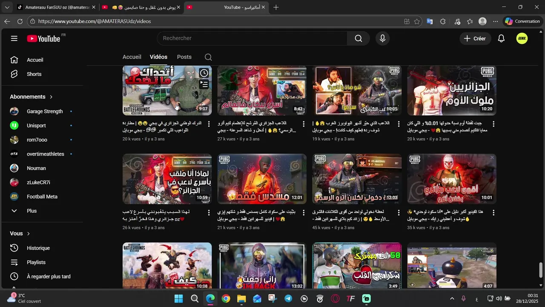
Task: Open browser extensions puzzle icon
Action: (443, 21)
